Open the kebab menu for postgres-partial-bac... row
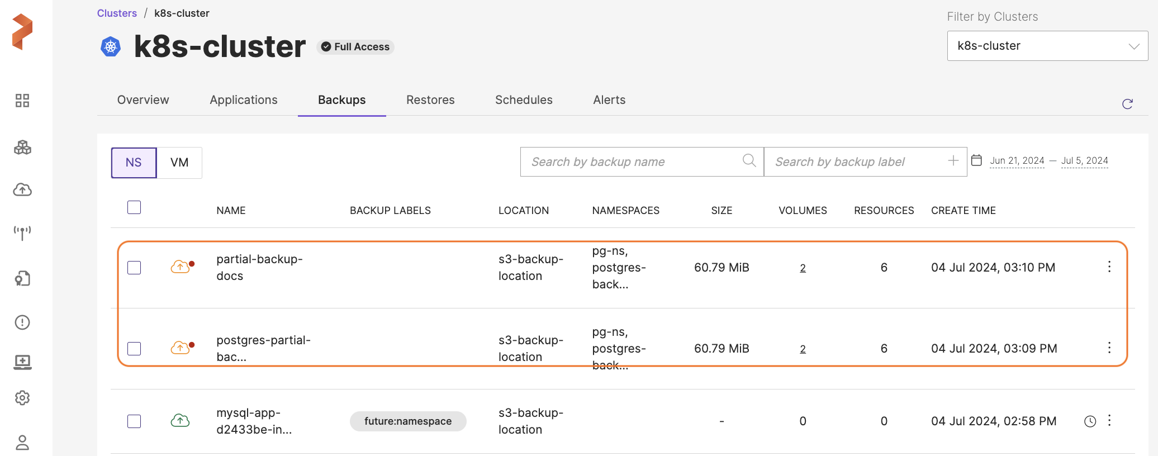Viewport: 1158px width, 456px height. click(1109, 348)
